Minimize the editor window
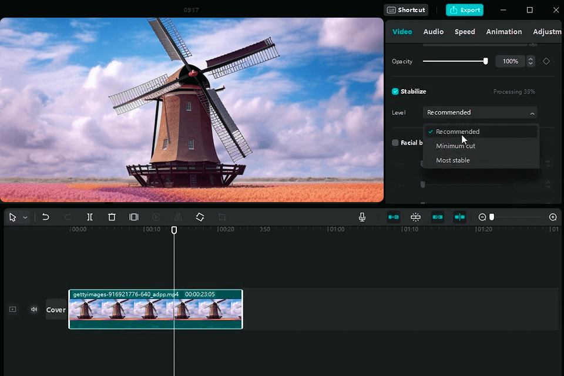Viewport: 564px width, 376px height. tap(503, 10)
